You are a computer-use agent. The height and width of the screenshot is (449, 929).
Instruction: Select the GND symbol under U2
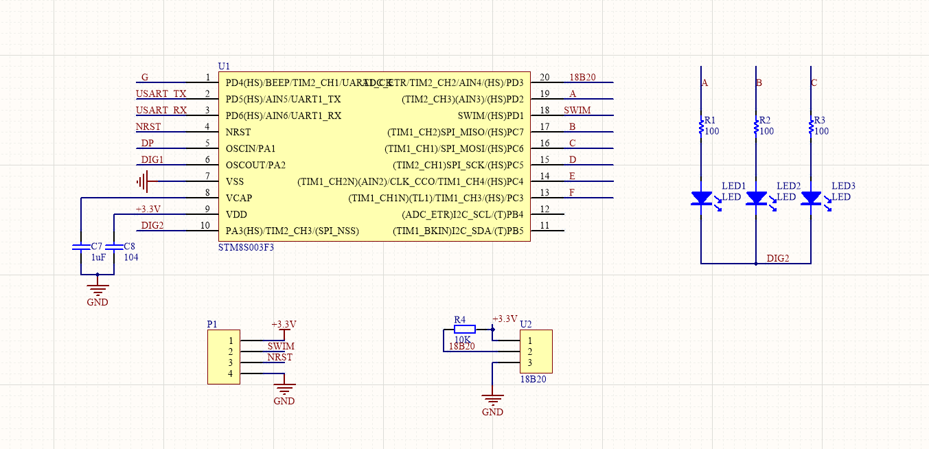click(492, 397)
